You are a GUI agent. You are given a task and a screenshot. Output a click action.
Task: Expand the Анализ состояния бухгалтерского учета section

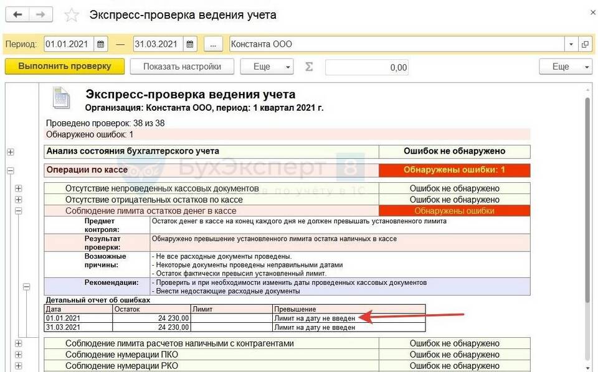pyautogui.click(x=10, y=152)
